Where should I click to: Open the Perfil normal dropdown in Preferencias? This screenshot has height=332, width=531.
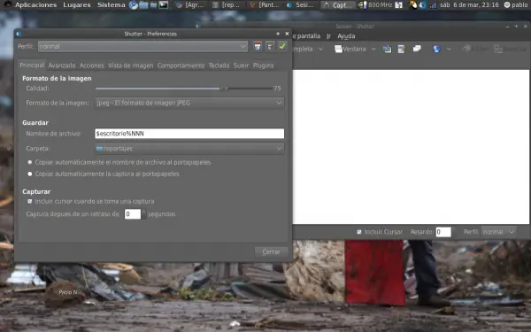(x=142, y=46)
